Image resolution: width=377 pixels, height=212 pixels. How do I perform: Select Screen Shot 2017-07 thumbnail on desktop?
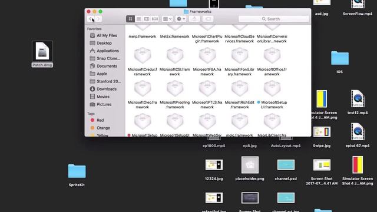click(x=322, y=165)
